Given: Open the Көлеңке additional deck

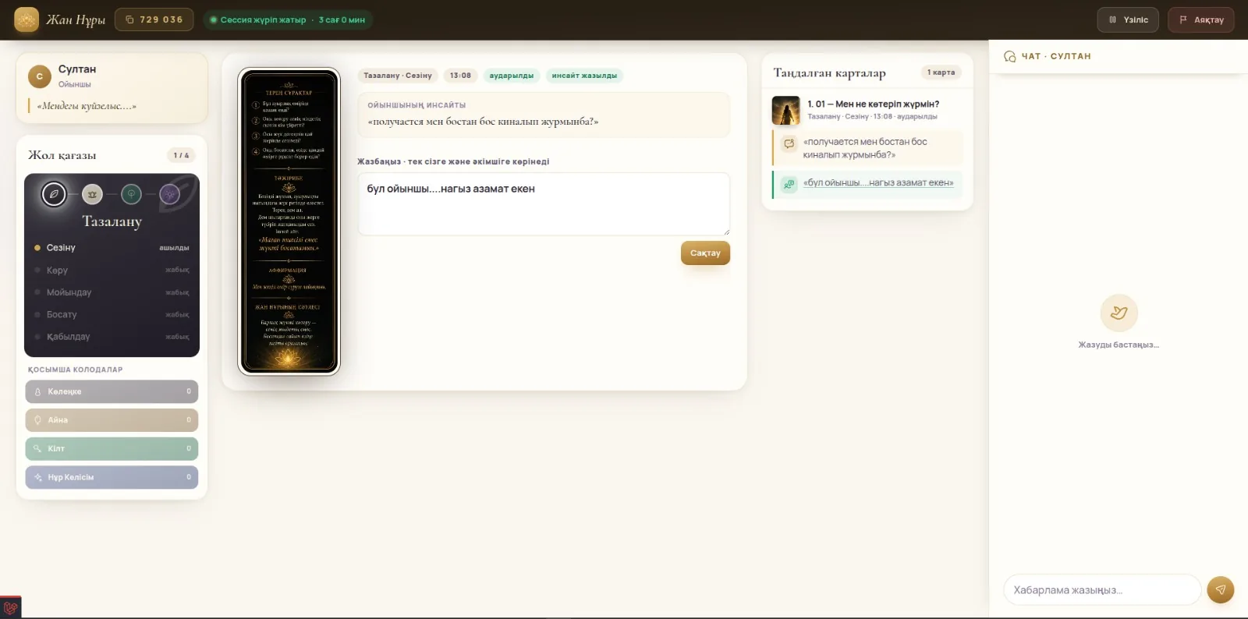Looking at the screenshot, I should click(112, 391).
